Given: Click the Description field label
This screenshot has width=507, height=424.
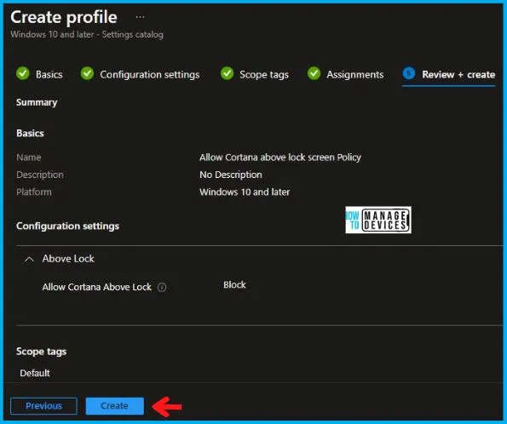Looking at the screenshot, I should [40, 175].
